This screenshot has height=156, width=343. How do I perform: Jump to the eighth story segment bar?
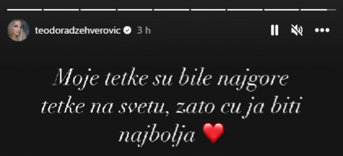point(282,10)
